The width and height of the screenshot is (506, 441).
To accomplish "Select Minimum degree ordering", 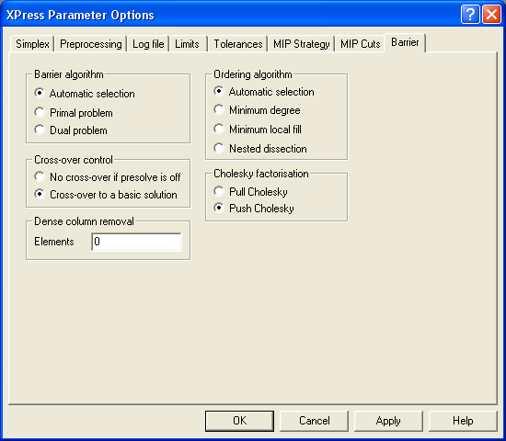I will [x=258, y=110].
